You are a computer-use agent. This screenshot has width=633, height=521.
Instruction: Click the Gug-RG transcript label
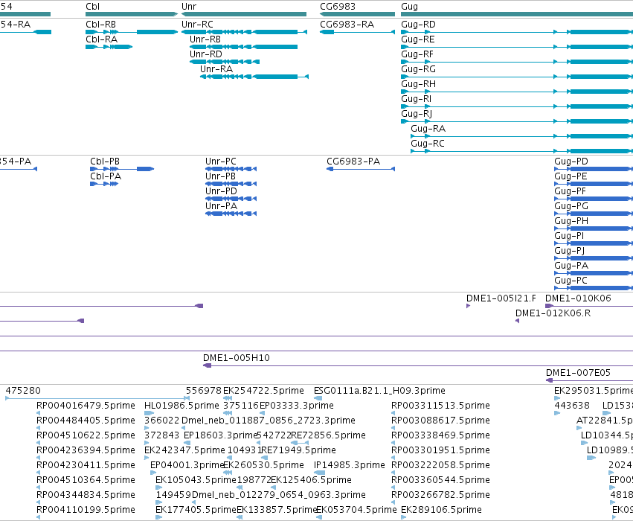pyautogui.click(x=418, y=69)
